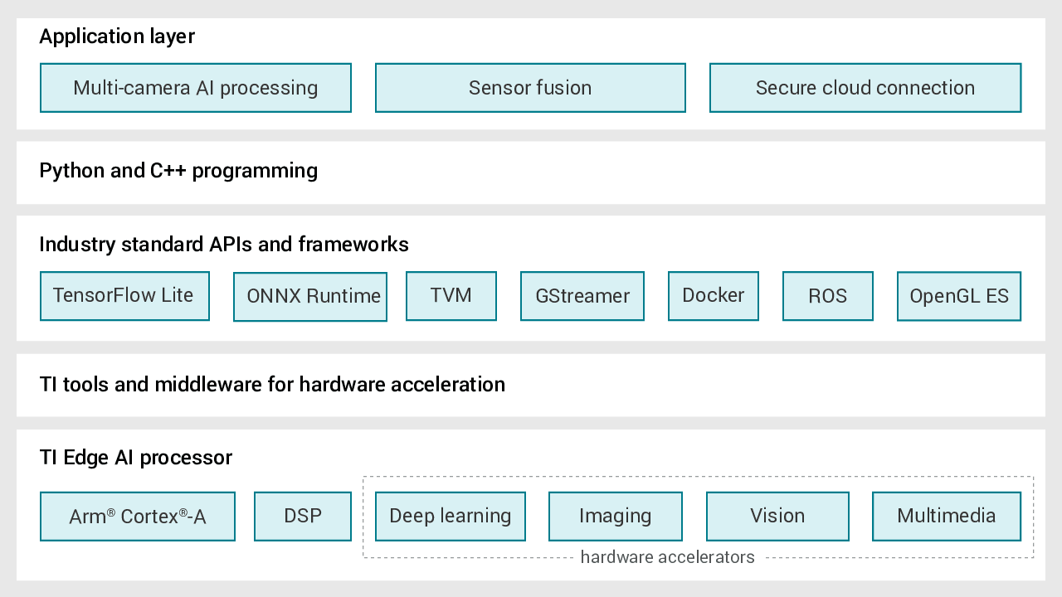Select the TVM framework box
1062x597 pixels.
[x=451, y=296]
